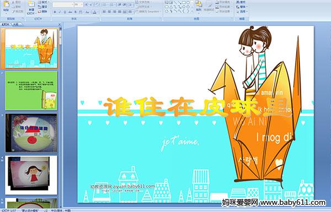Image resolution: width=331 pixels, height=212 pixels.
Task: Select slide 3 thumbnail with red house
Action: click(31, 133)
